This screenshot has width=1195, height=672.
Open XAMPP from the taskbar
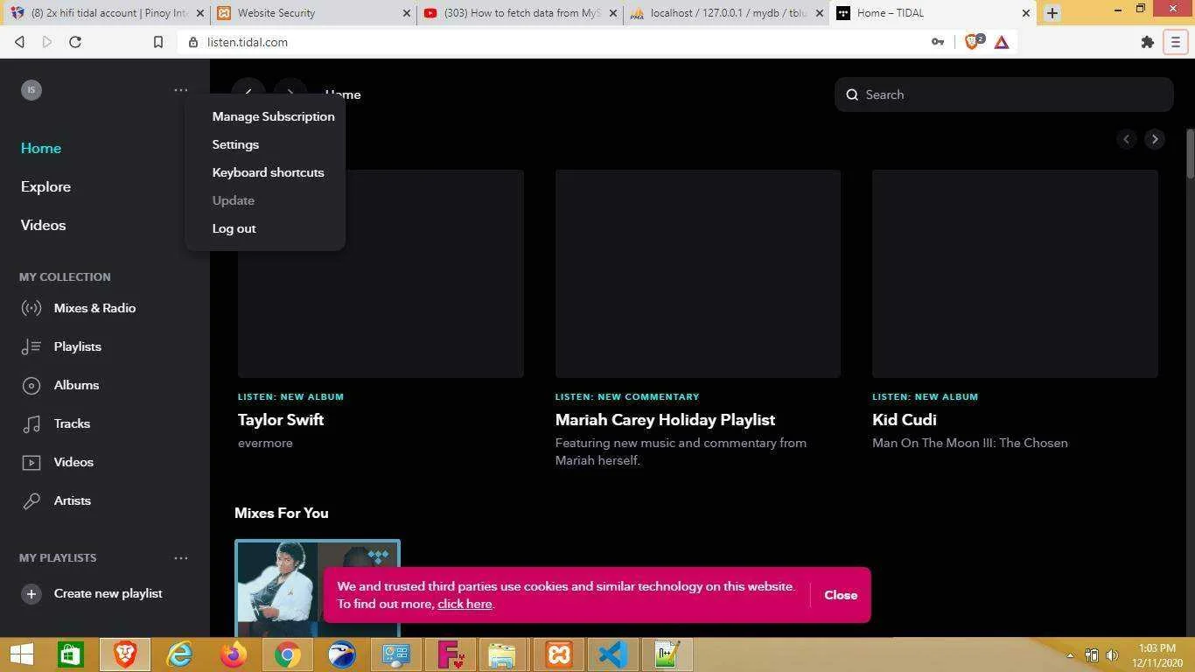(x=559, y=654)
